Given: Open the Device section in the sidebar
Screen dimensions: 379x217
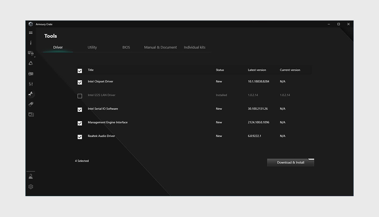Looking at the screenshot, I should tap(31, 53).
